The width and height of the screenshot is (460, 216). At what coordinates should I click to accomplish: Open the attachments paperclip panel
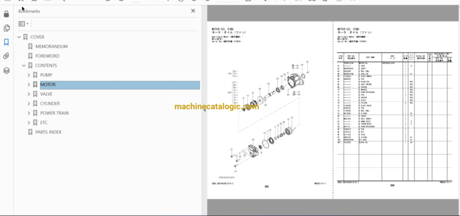7,56
